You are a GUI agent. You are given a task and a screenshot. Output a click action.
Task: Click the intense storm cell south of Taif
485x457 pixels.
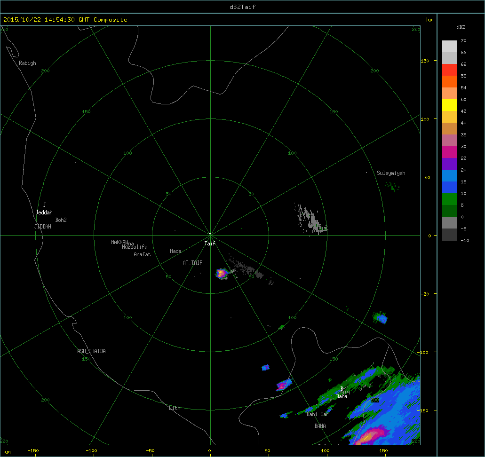[222, 274]
